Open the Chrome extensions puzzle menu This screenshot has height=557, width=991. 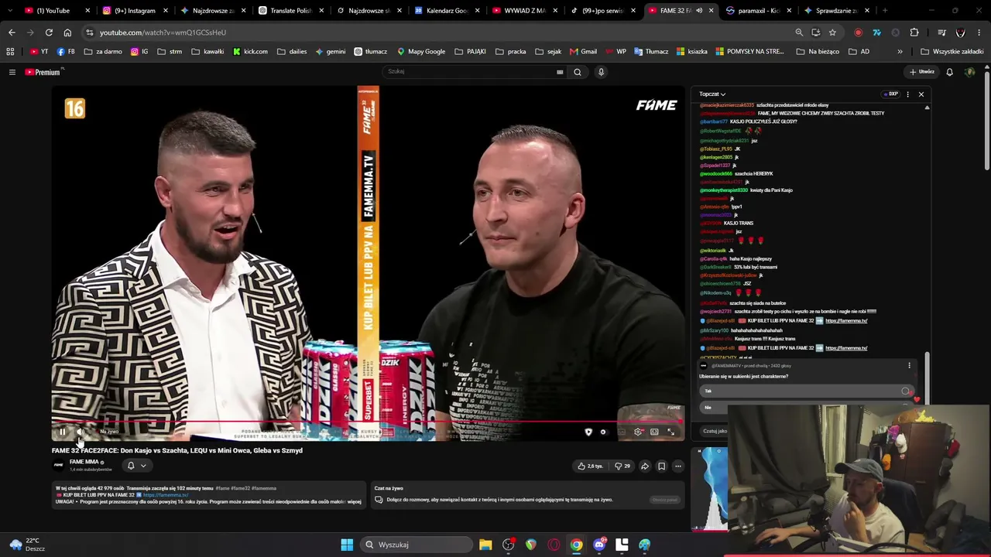point(914,32)
